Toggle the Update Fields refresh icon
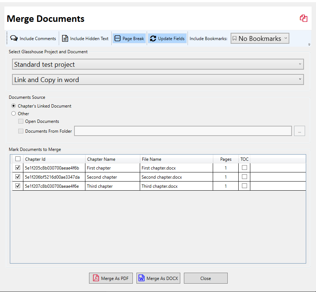Screen dimensions: 316x292 153,38
